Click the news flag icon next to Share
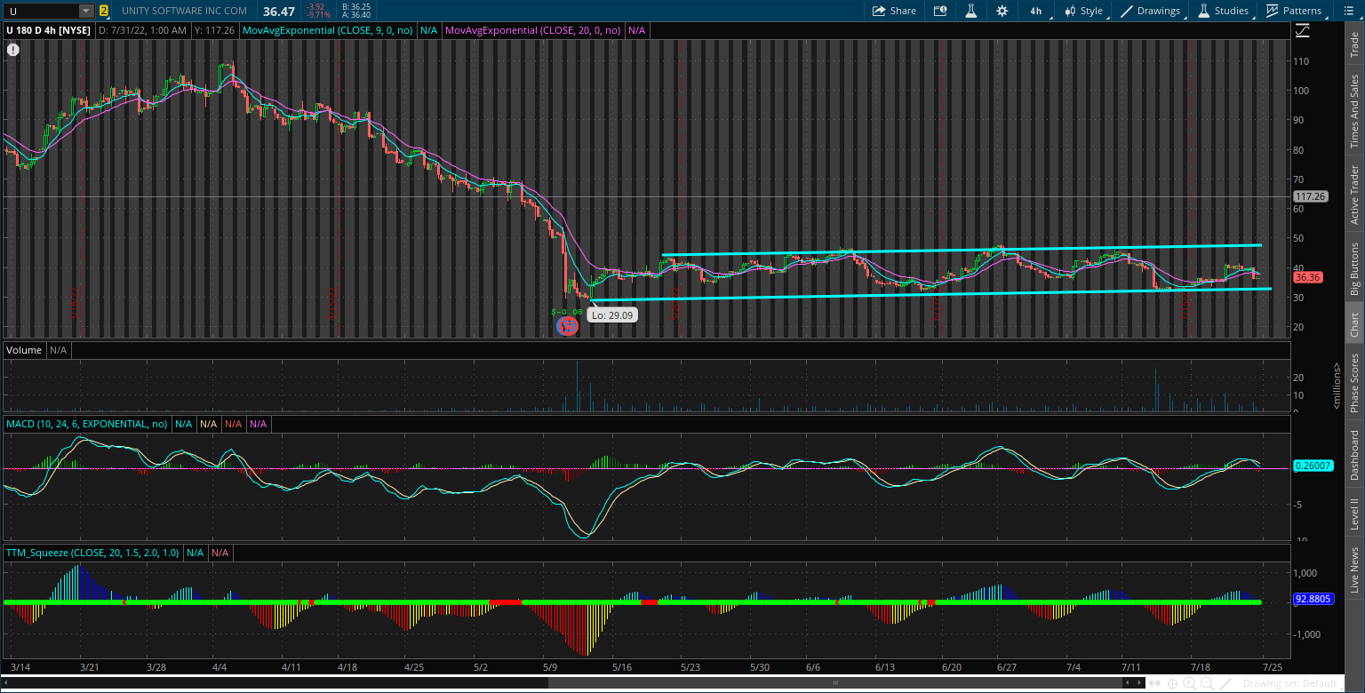 [x=940, y=11]
